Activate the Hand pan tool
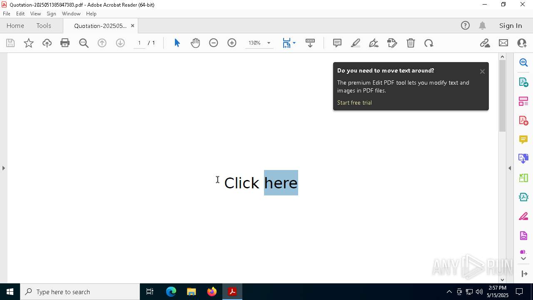This screenshot has width=533, height=300. coord(195,43)
